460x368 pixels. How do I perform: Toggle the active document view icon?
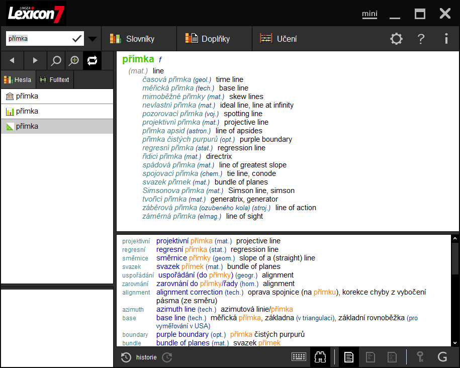348,357
